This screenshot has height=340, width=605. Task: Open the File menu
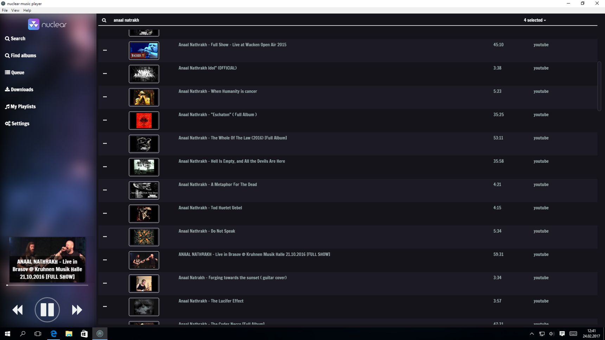click(5, 11)
